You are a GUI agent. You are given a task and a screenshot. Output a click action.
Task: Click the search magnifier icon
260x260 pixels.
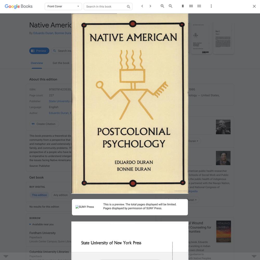coord(128,7)
